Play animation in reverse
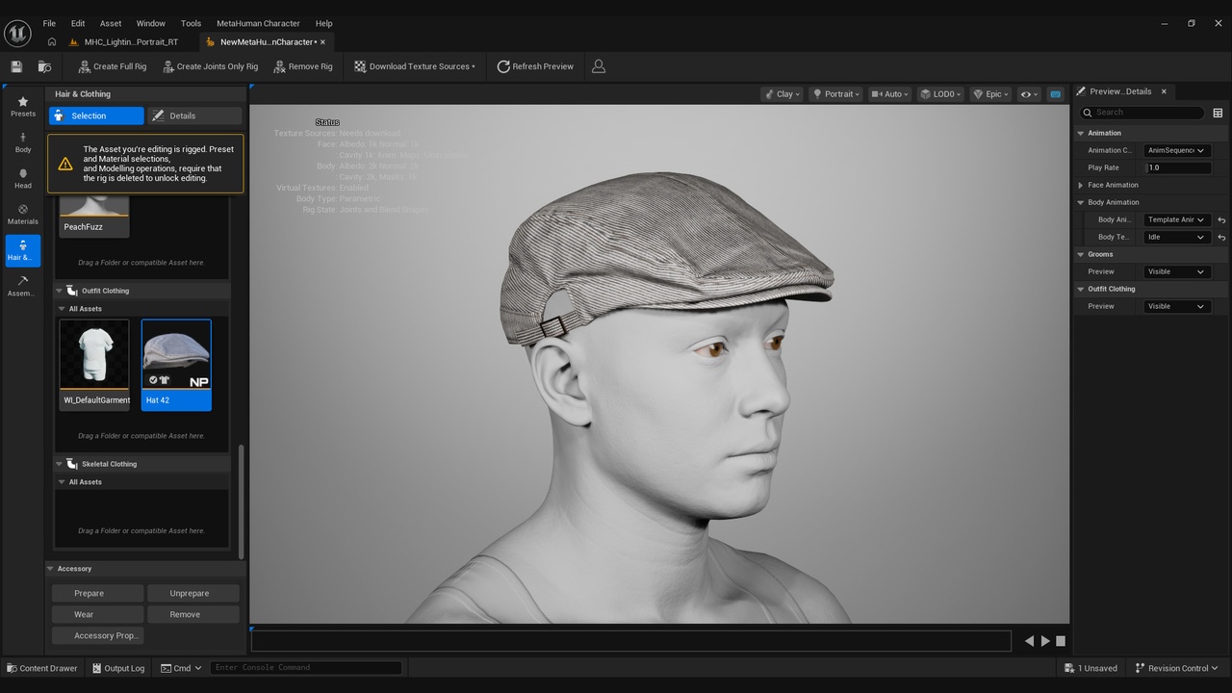Screen dimensions: 1232x693 tap(1029, 641)
